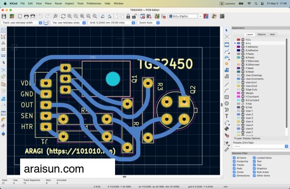
Task: Uncheck Locked items checkbox
Action: point(254,158)
